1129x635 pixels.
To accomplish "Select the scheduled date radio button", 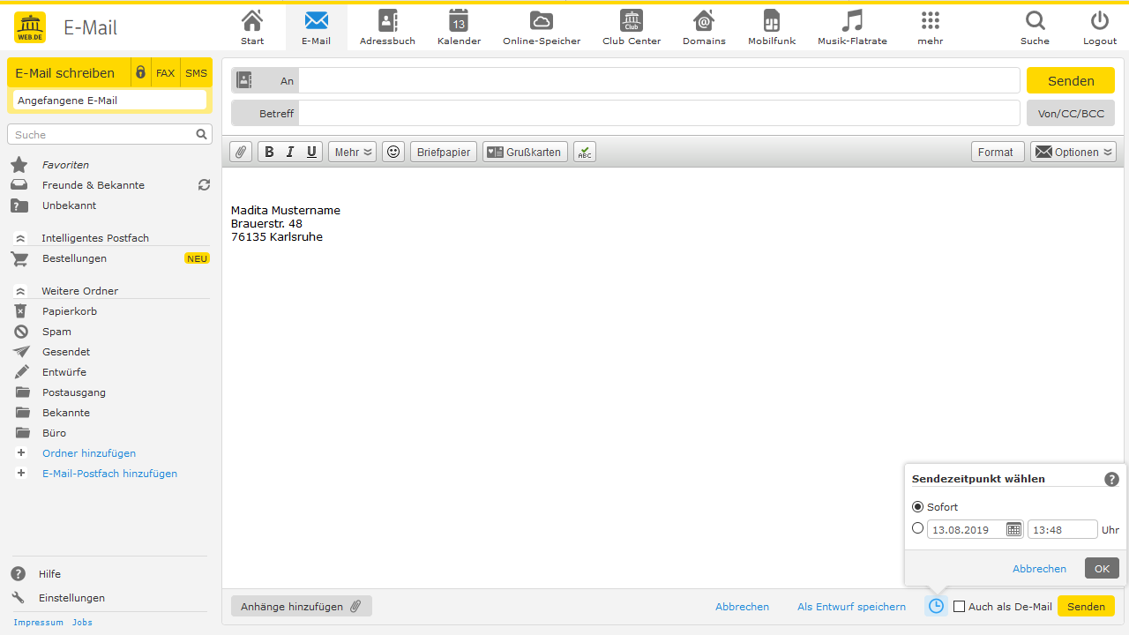I will pos(917,527).
